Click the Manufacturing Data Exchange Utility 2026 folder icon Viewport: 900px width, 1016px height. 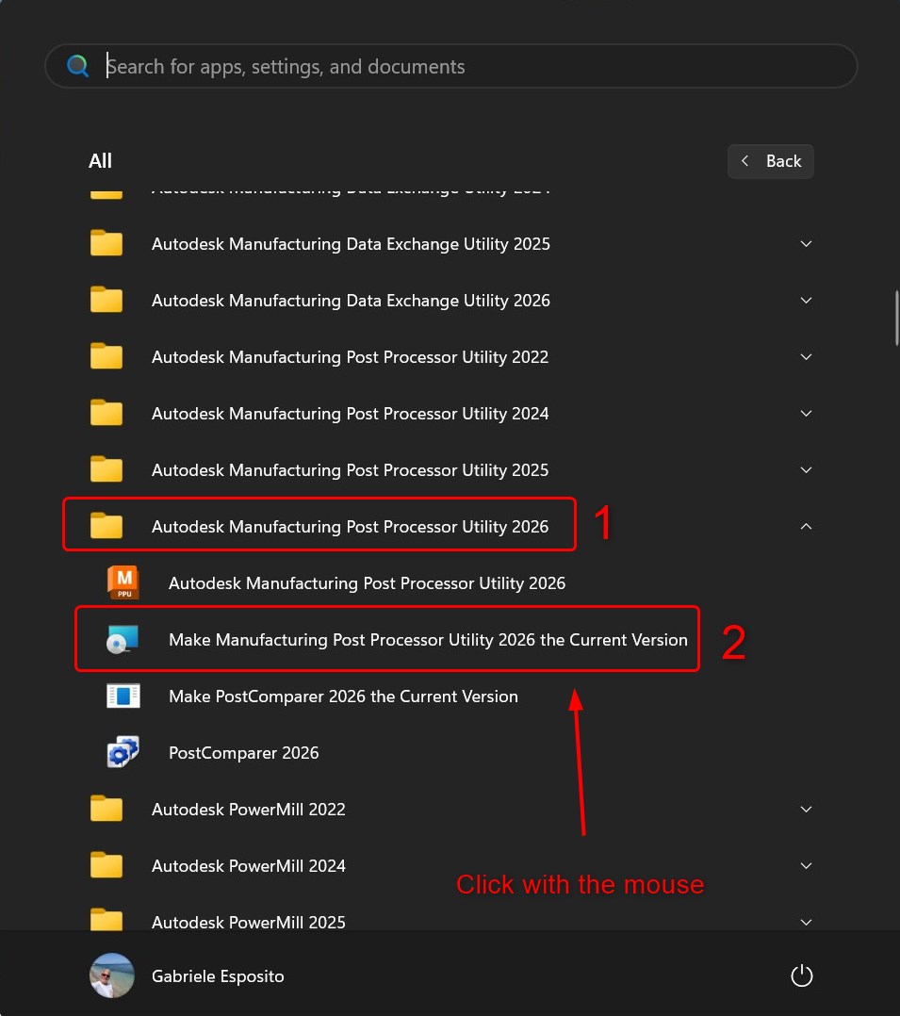[106, 300]
